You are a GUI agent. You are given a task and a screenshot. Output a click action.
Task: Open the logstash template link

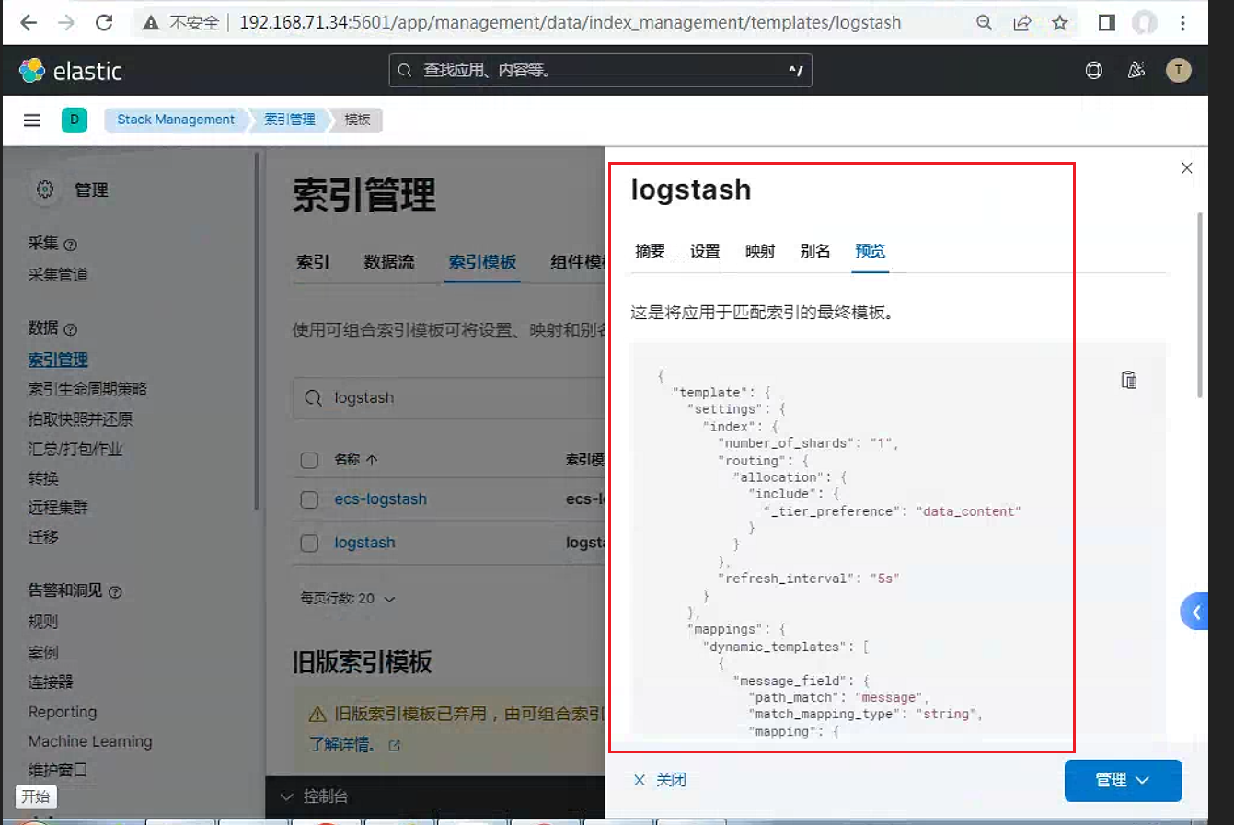click(364, 543)
